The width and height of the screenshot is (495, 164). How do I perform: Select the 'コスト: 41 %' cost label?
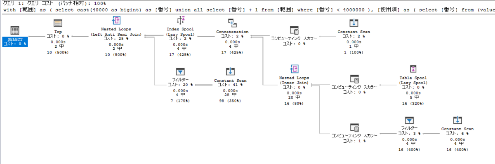pos(230,85)
